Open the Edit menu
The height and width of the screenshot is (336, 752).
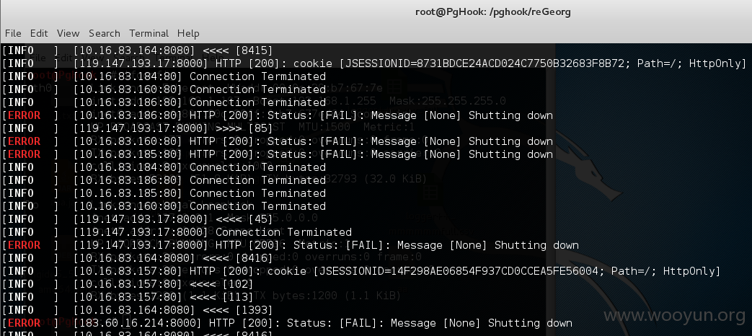point(39,33)
